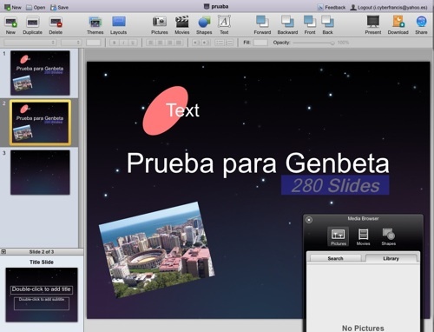Select slide 2 thumbnail
Screen dimensions: 434x332
click(40, 123)
